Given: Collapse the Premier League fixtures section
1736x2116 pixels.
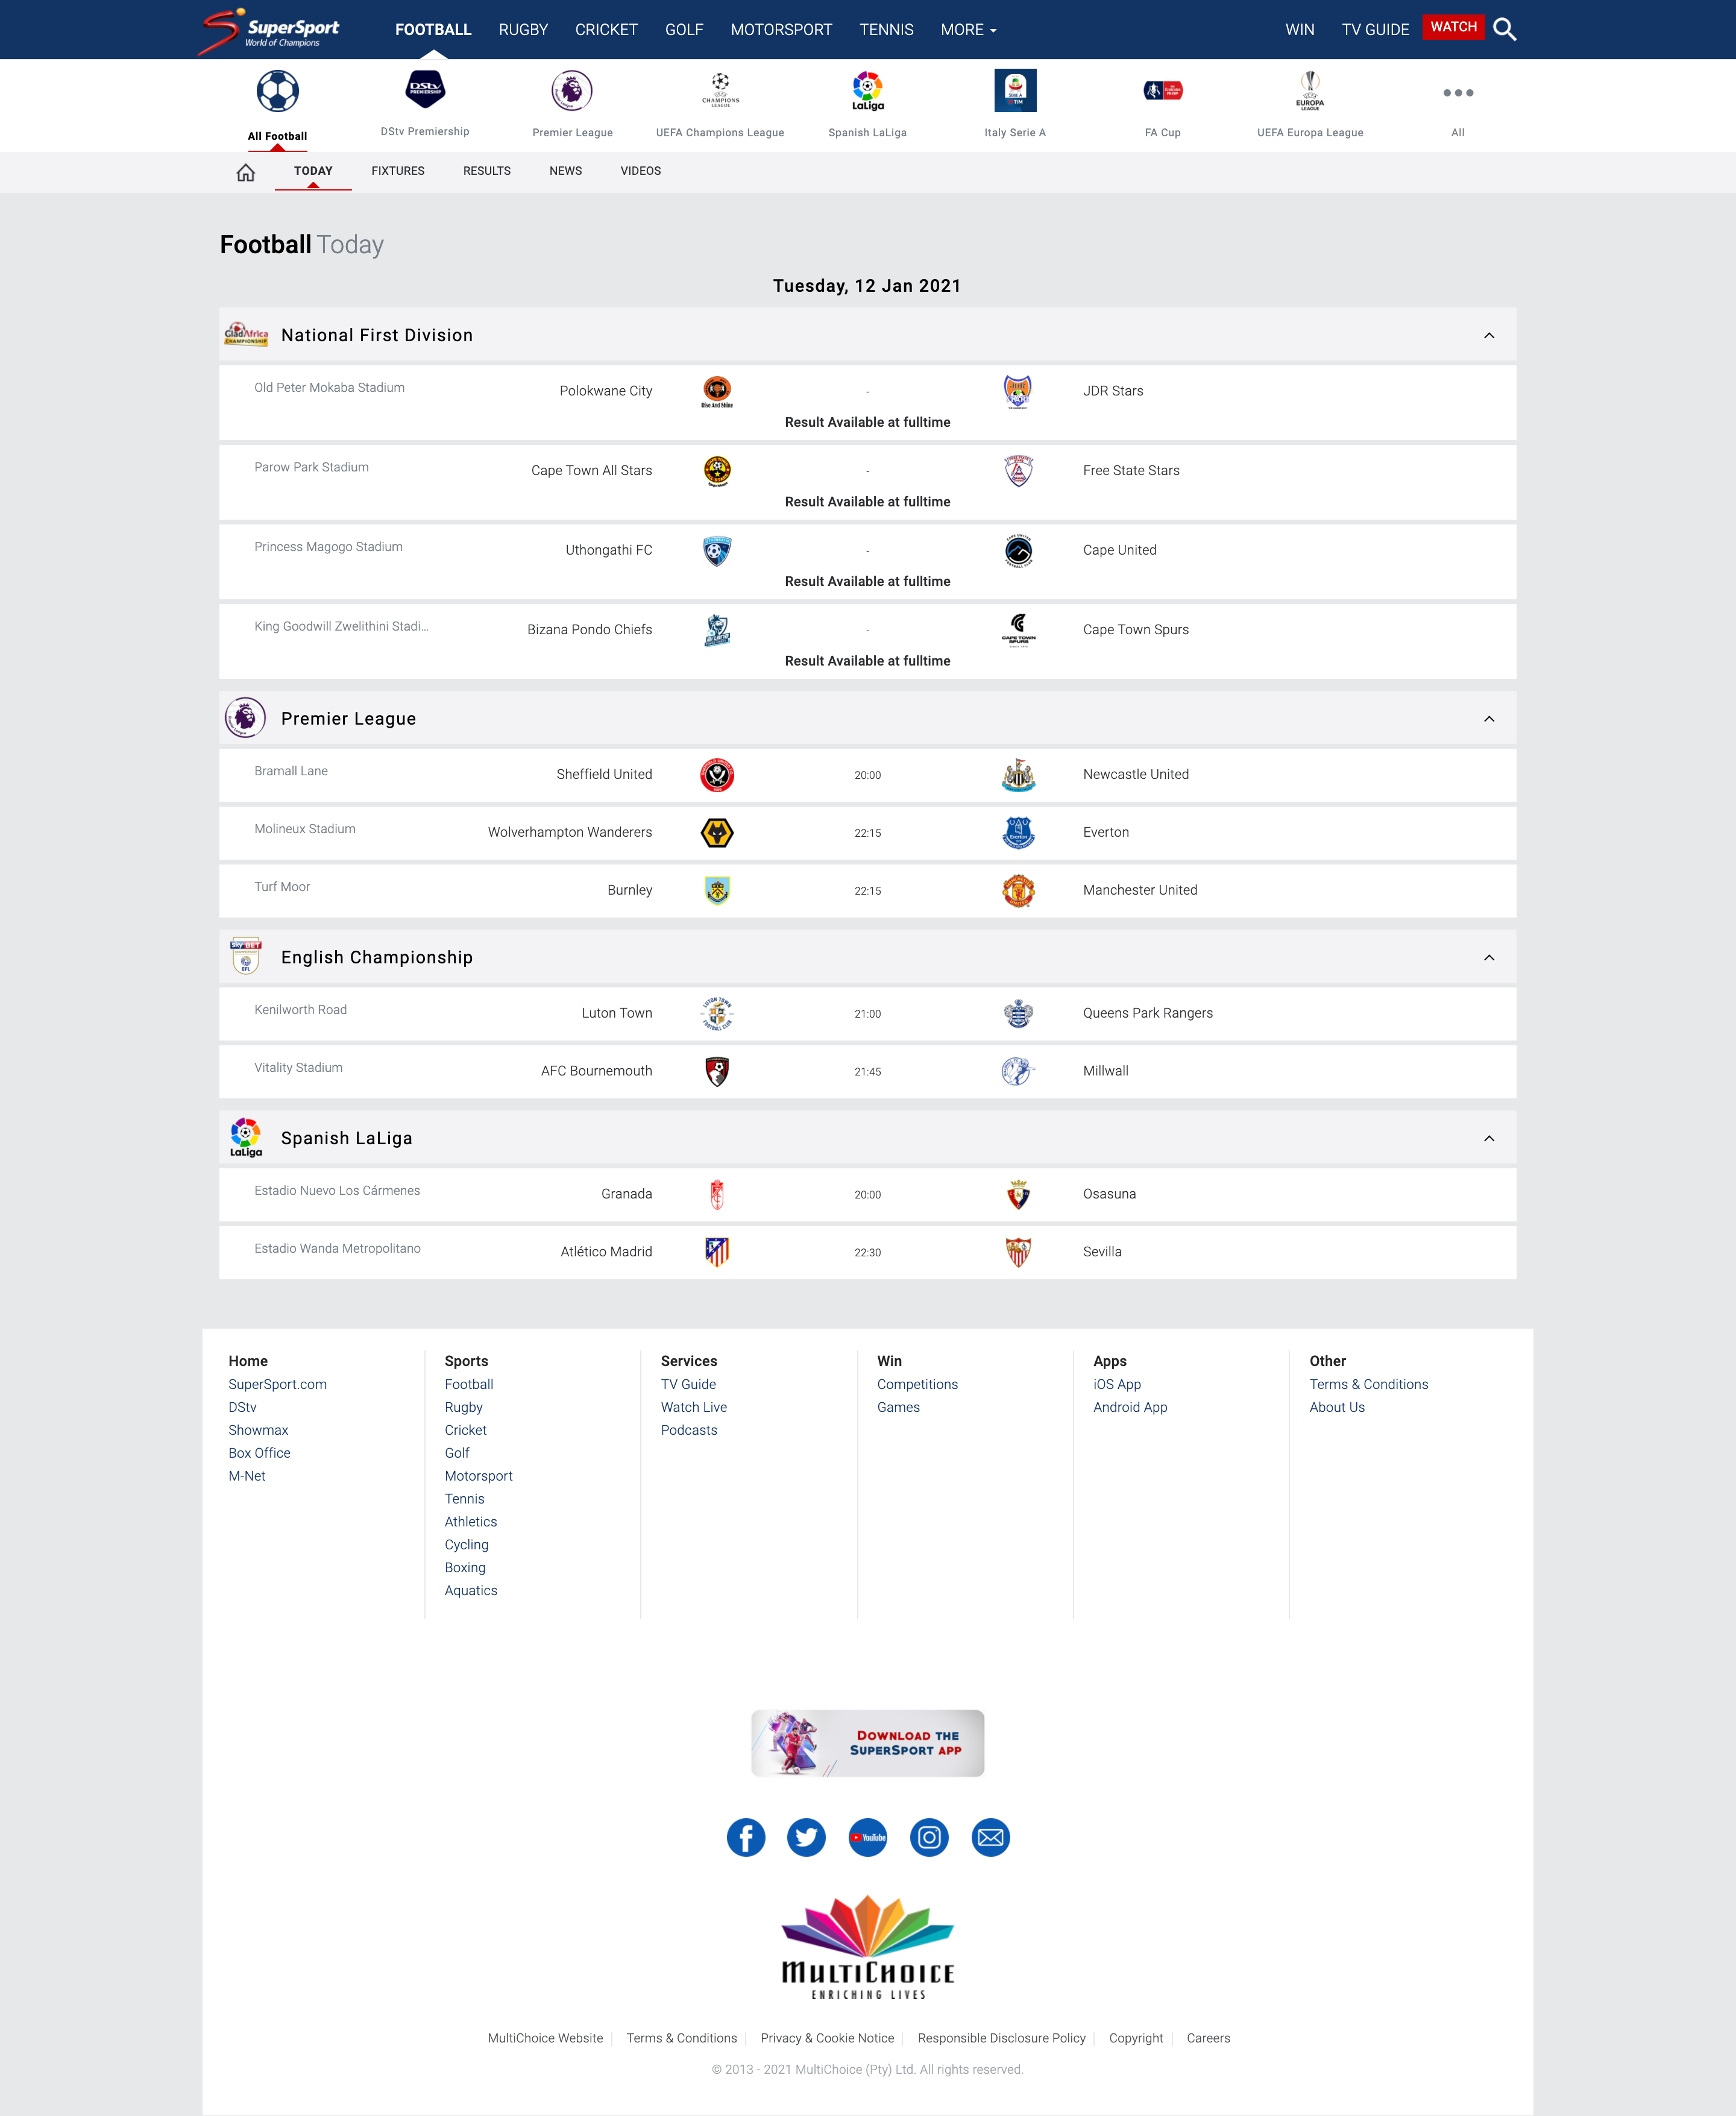Looking at the screenshot, I should (1488, 719).
